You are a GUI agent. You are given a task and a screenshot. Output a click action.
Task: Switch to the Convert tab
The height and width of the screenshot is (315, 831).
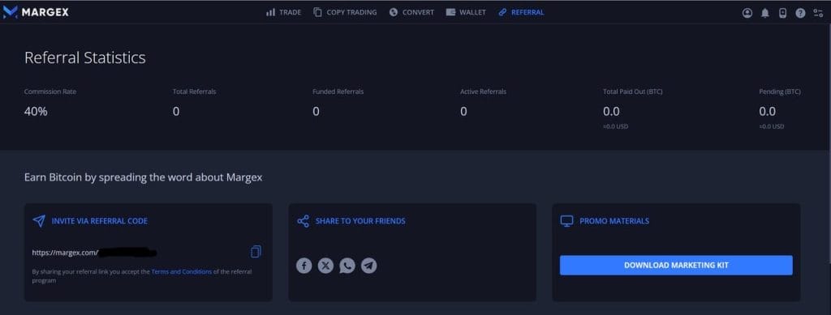411,12
